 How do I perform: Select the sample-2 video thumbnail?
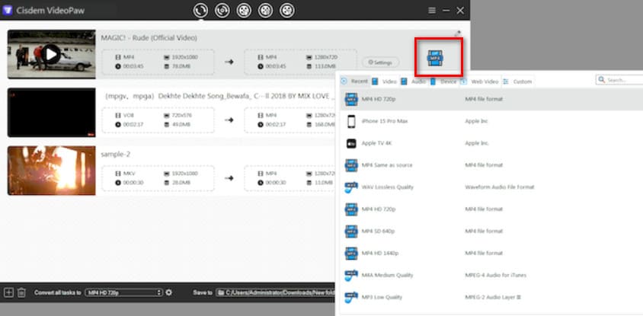(51, 170)
